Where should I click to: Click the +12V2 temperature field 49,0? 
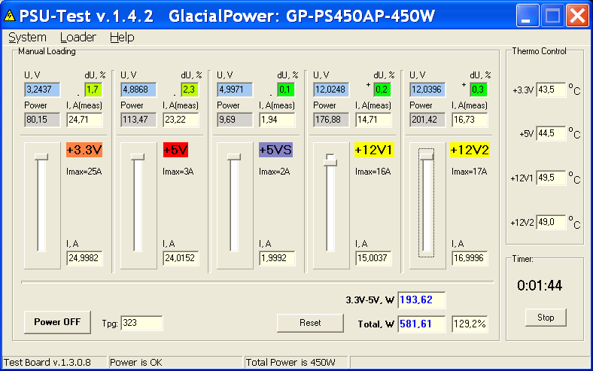tap(551, 222)
